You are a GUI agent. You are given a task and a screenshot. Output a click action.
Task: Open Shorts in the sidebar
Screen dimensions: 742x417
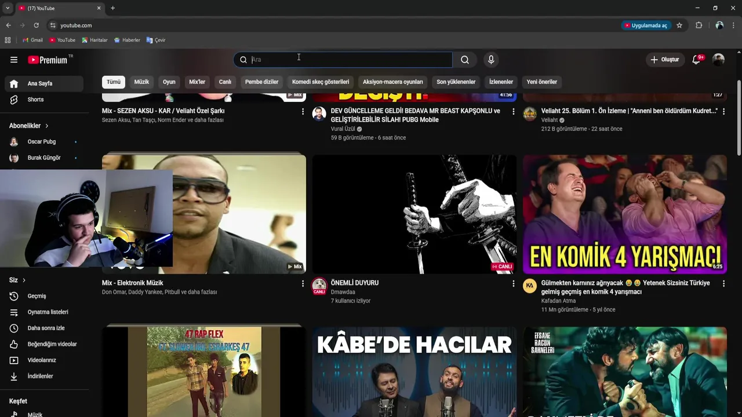(44, 100)
